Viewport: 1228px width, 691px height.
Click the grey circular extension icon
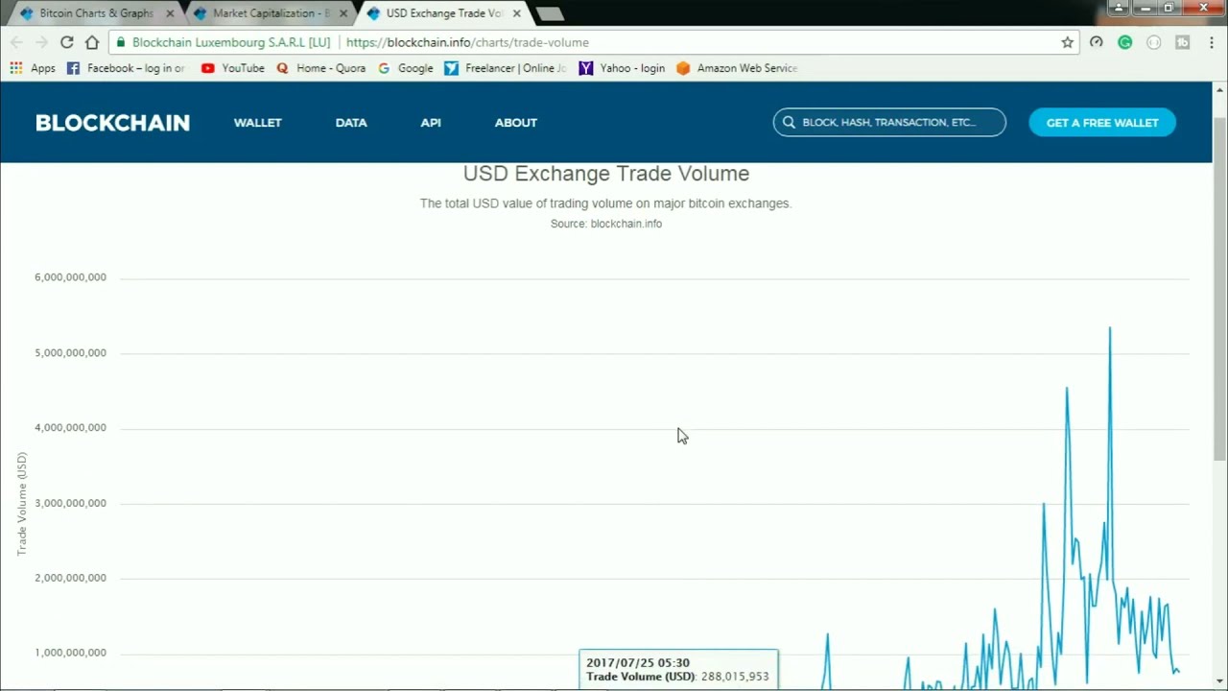(x=1154, y=42)
